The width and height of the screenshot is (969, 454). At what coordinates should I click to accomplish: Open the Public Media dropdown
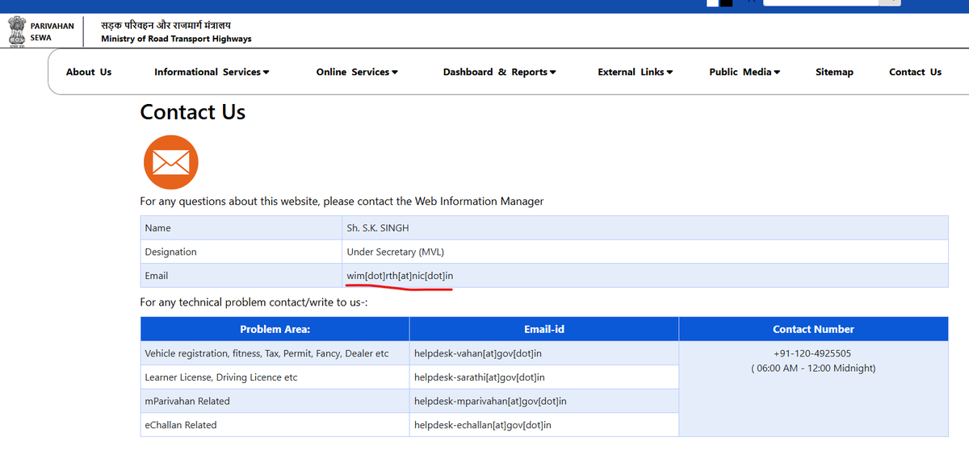[x=745, y=72]
